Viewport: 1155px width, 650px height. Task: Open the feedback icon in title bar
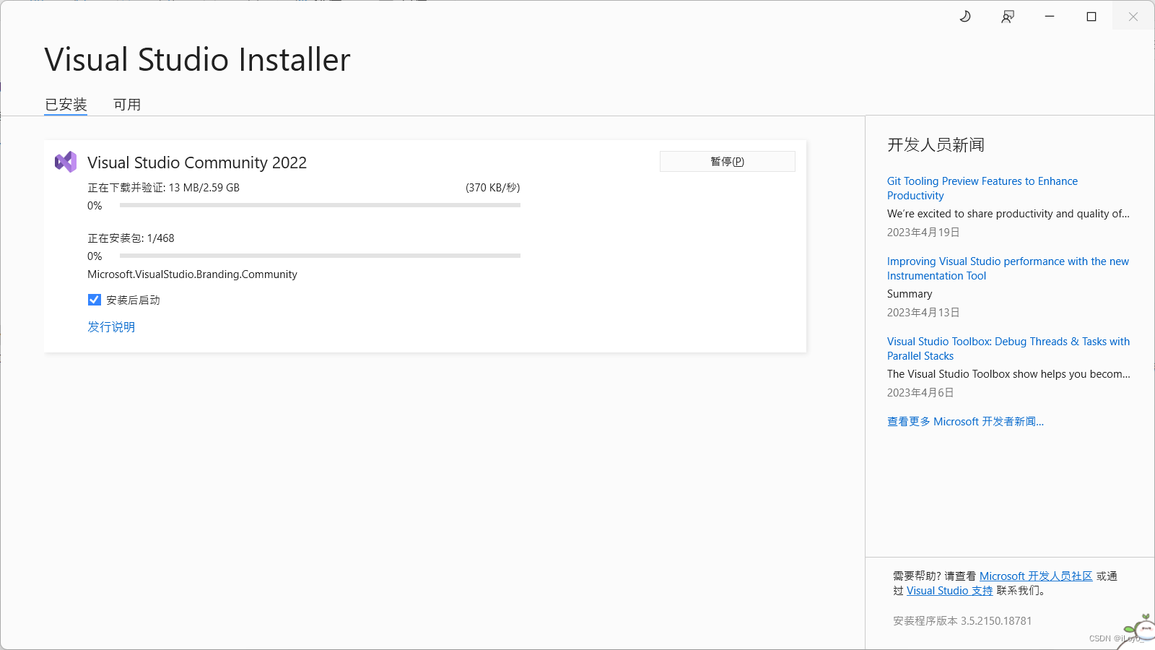click(x=1008, y=17)
